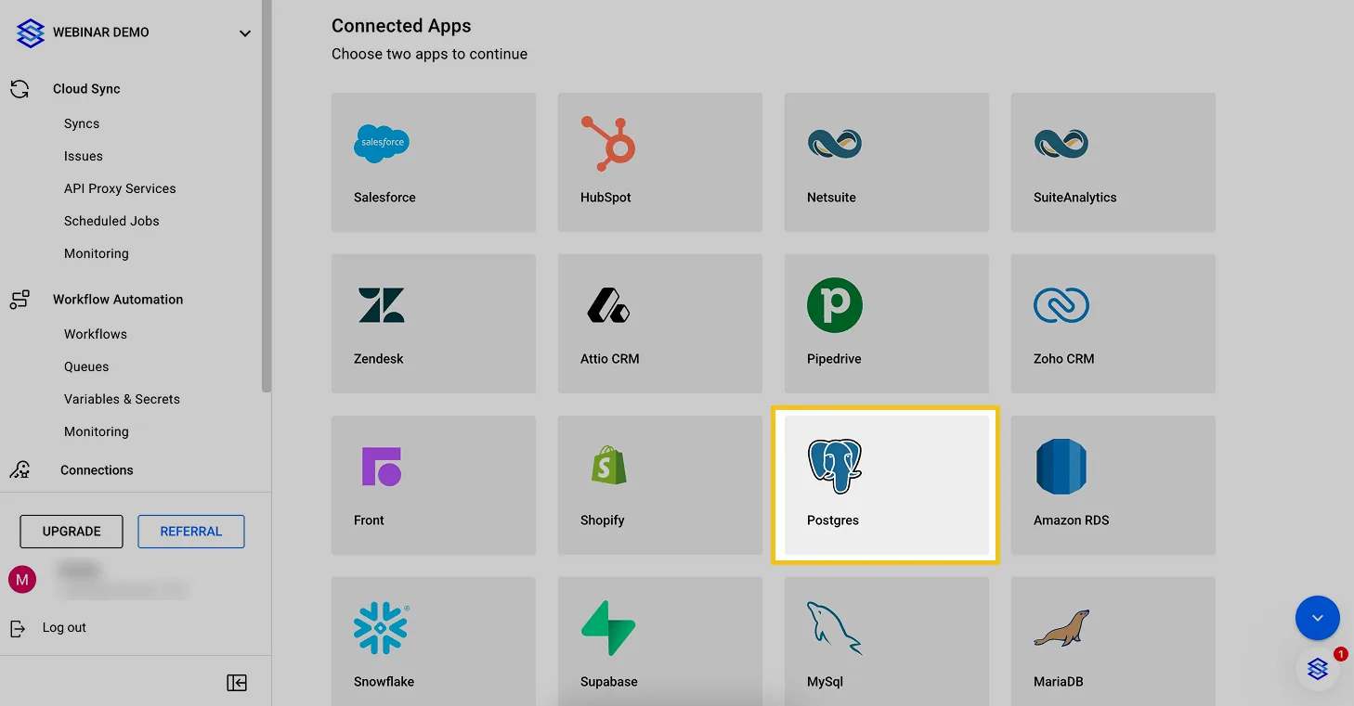Open Monitoring under Workflow Automation

point(97,431)
